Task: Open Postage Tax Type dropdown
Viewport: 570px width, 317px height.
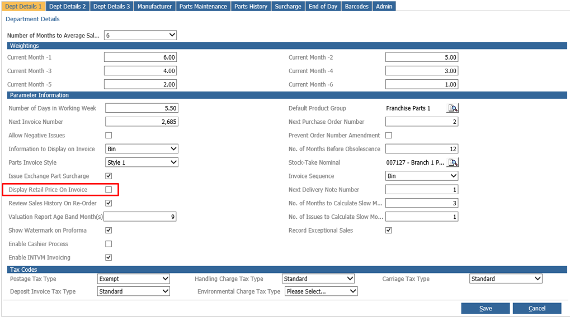Action: pos(134,278)
